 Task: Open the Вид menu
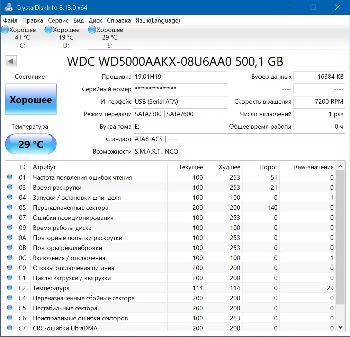tap(79, 20)
